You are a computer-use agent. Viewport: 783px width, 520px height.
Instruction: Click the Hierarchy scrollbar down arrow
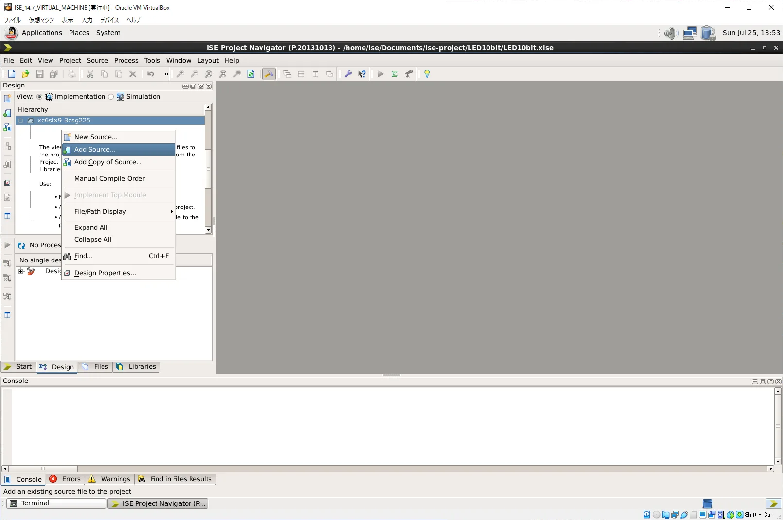click(x=208, y=230)
